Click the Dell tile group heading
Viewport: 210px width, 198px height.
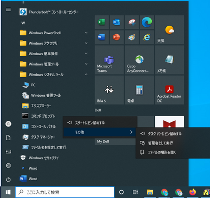coord(98,110)
